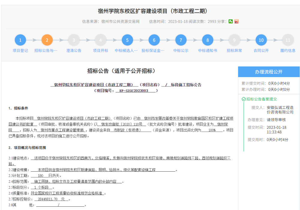Click the read count 2993
Viewport: 300px width, 210px height.
[212, 21]
